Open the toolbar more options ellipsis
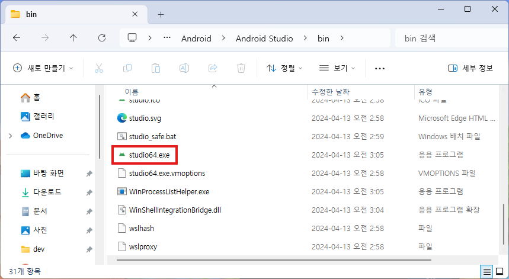The image size is (509, 279). [x=379, y=69]
